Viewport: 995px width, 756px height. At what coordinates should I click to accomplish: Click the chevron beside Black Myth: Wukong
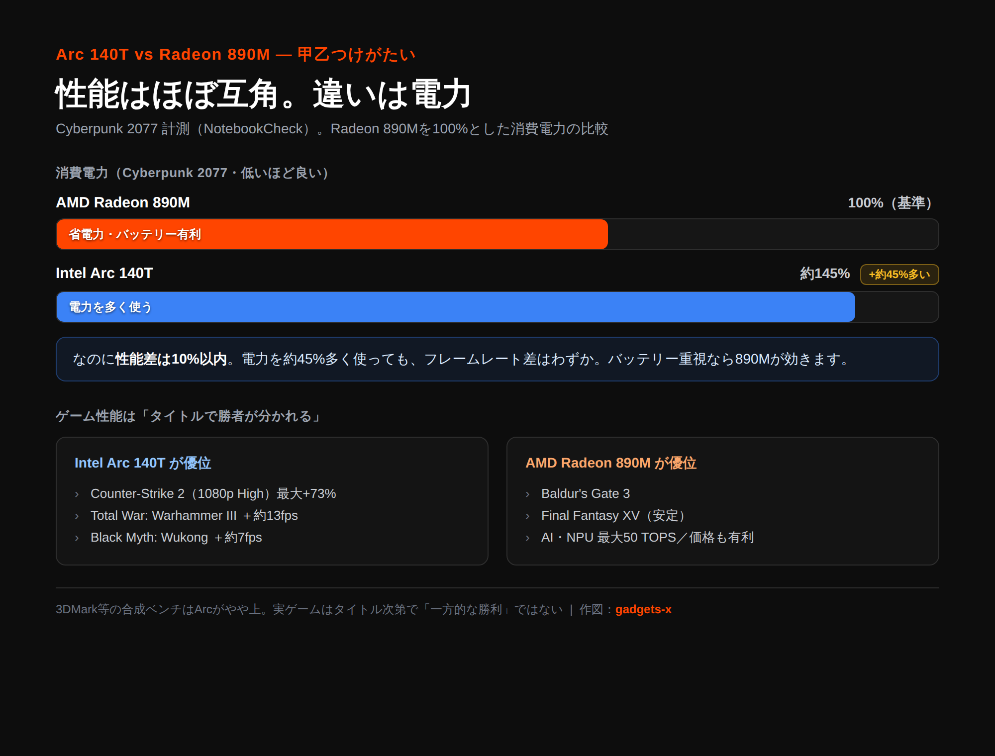pyautogui.click(x=77, y=538)
